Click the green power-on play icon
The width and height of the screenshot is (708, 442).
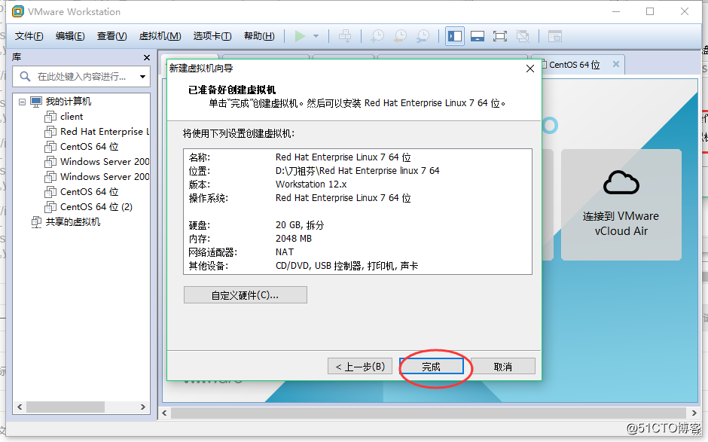[300, 36]
